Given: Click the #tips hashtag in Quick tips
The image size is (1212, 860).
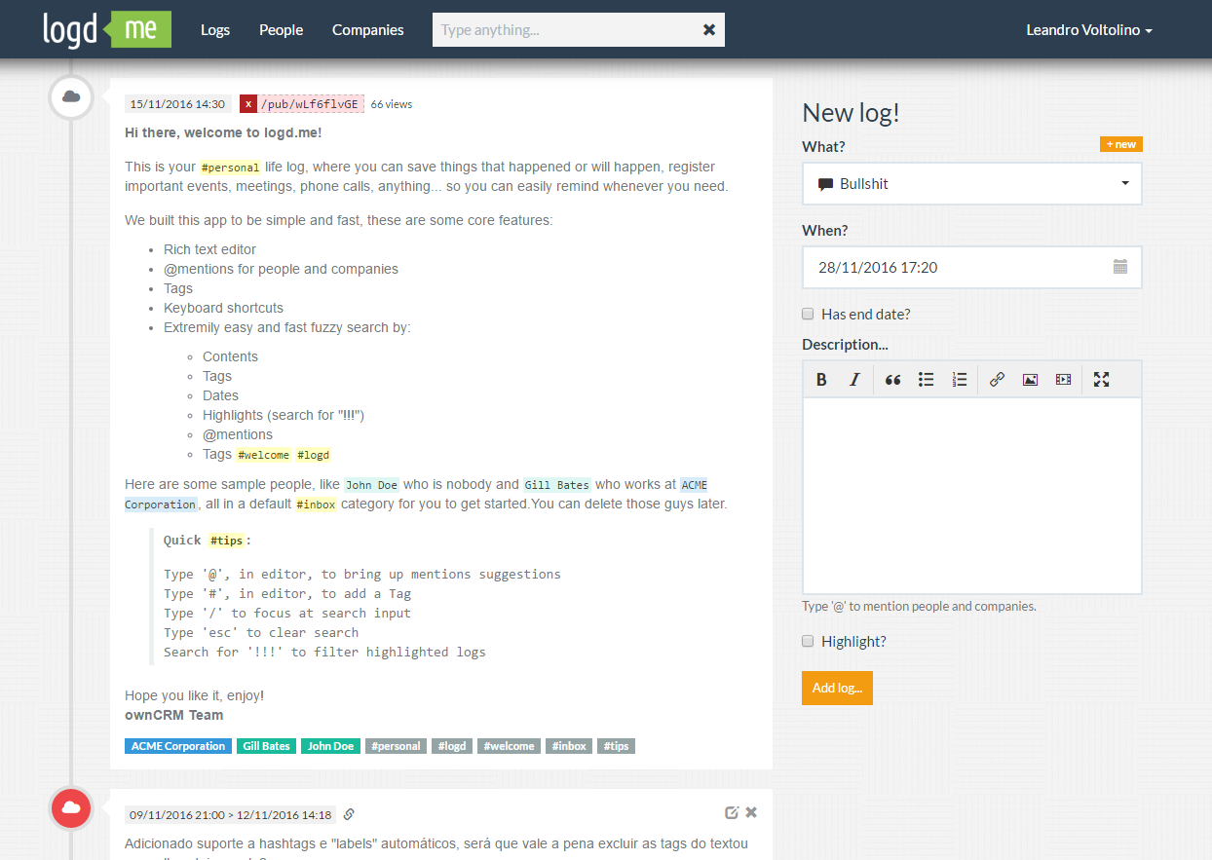Looking at the screenshot, I should coord(227,541).
